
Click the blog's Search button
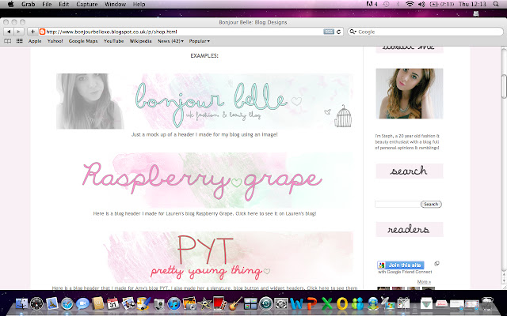click(x=431, y=204)
